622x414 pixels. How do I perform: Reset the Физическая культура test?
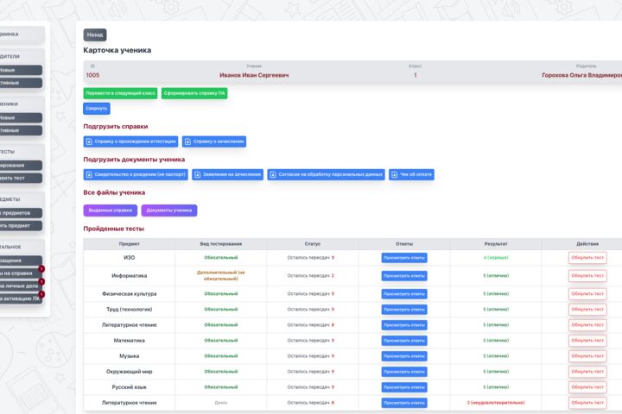(x=587, y=294)
